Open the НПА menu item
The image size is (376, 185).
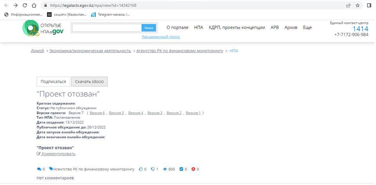199,27
